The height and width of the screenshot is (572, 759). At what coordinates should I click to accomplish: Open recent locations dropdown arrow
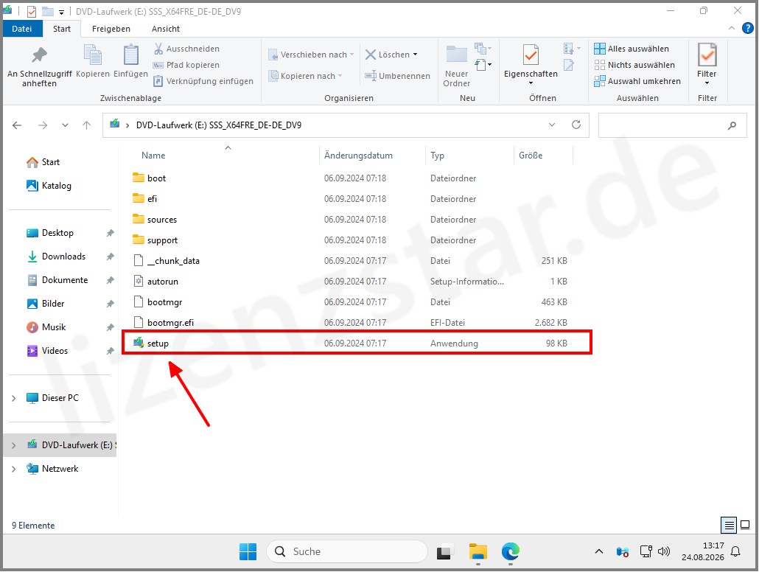tap(65, 125)
